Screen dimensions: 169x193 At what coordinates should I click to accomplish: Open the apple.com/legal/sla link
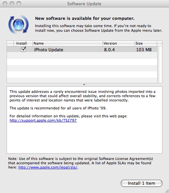coord(48,167)
